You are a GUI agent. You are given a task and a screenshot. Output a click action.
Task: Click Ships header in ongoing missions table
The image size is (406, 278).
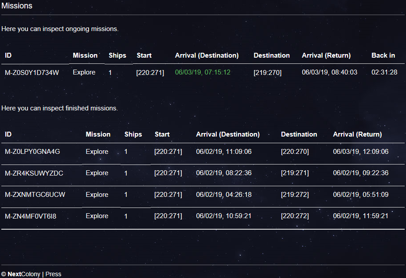click(117, 55)
